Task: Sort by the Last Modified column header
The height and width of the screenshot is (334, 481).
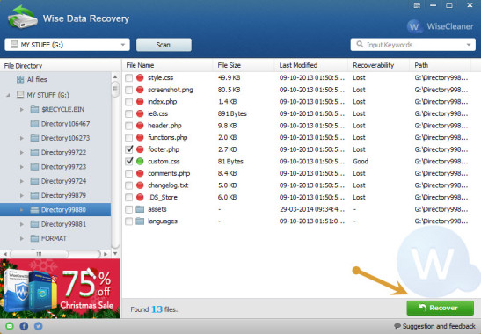Action: coord(310,65)
